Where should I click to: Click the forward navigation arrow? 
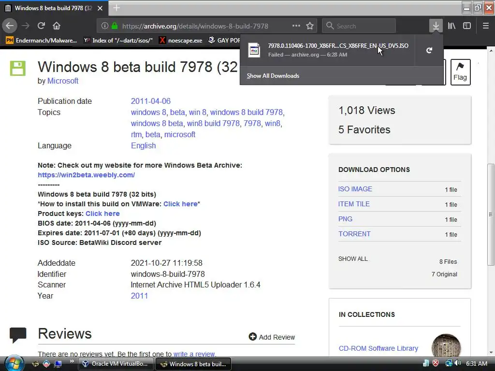pos(26,26)
